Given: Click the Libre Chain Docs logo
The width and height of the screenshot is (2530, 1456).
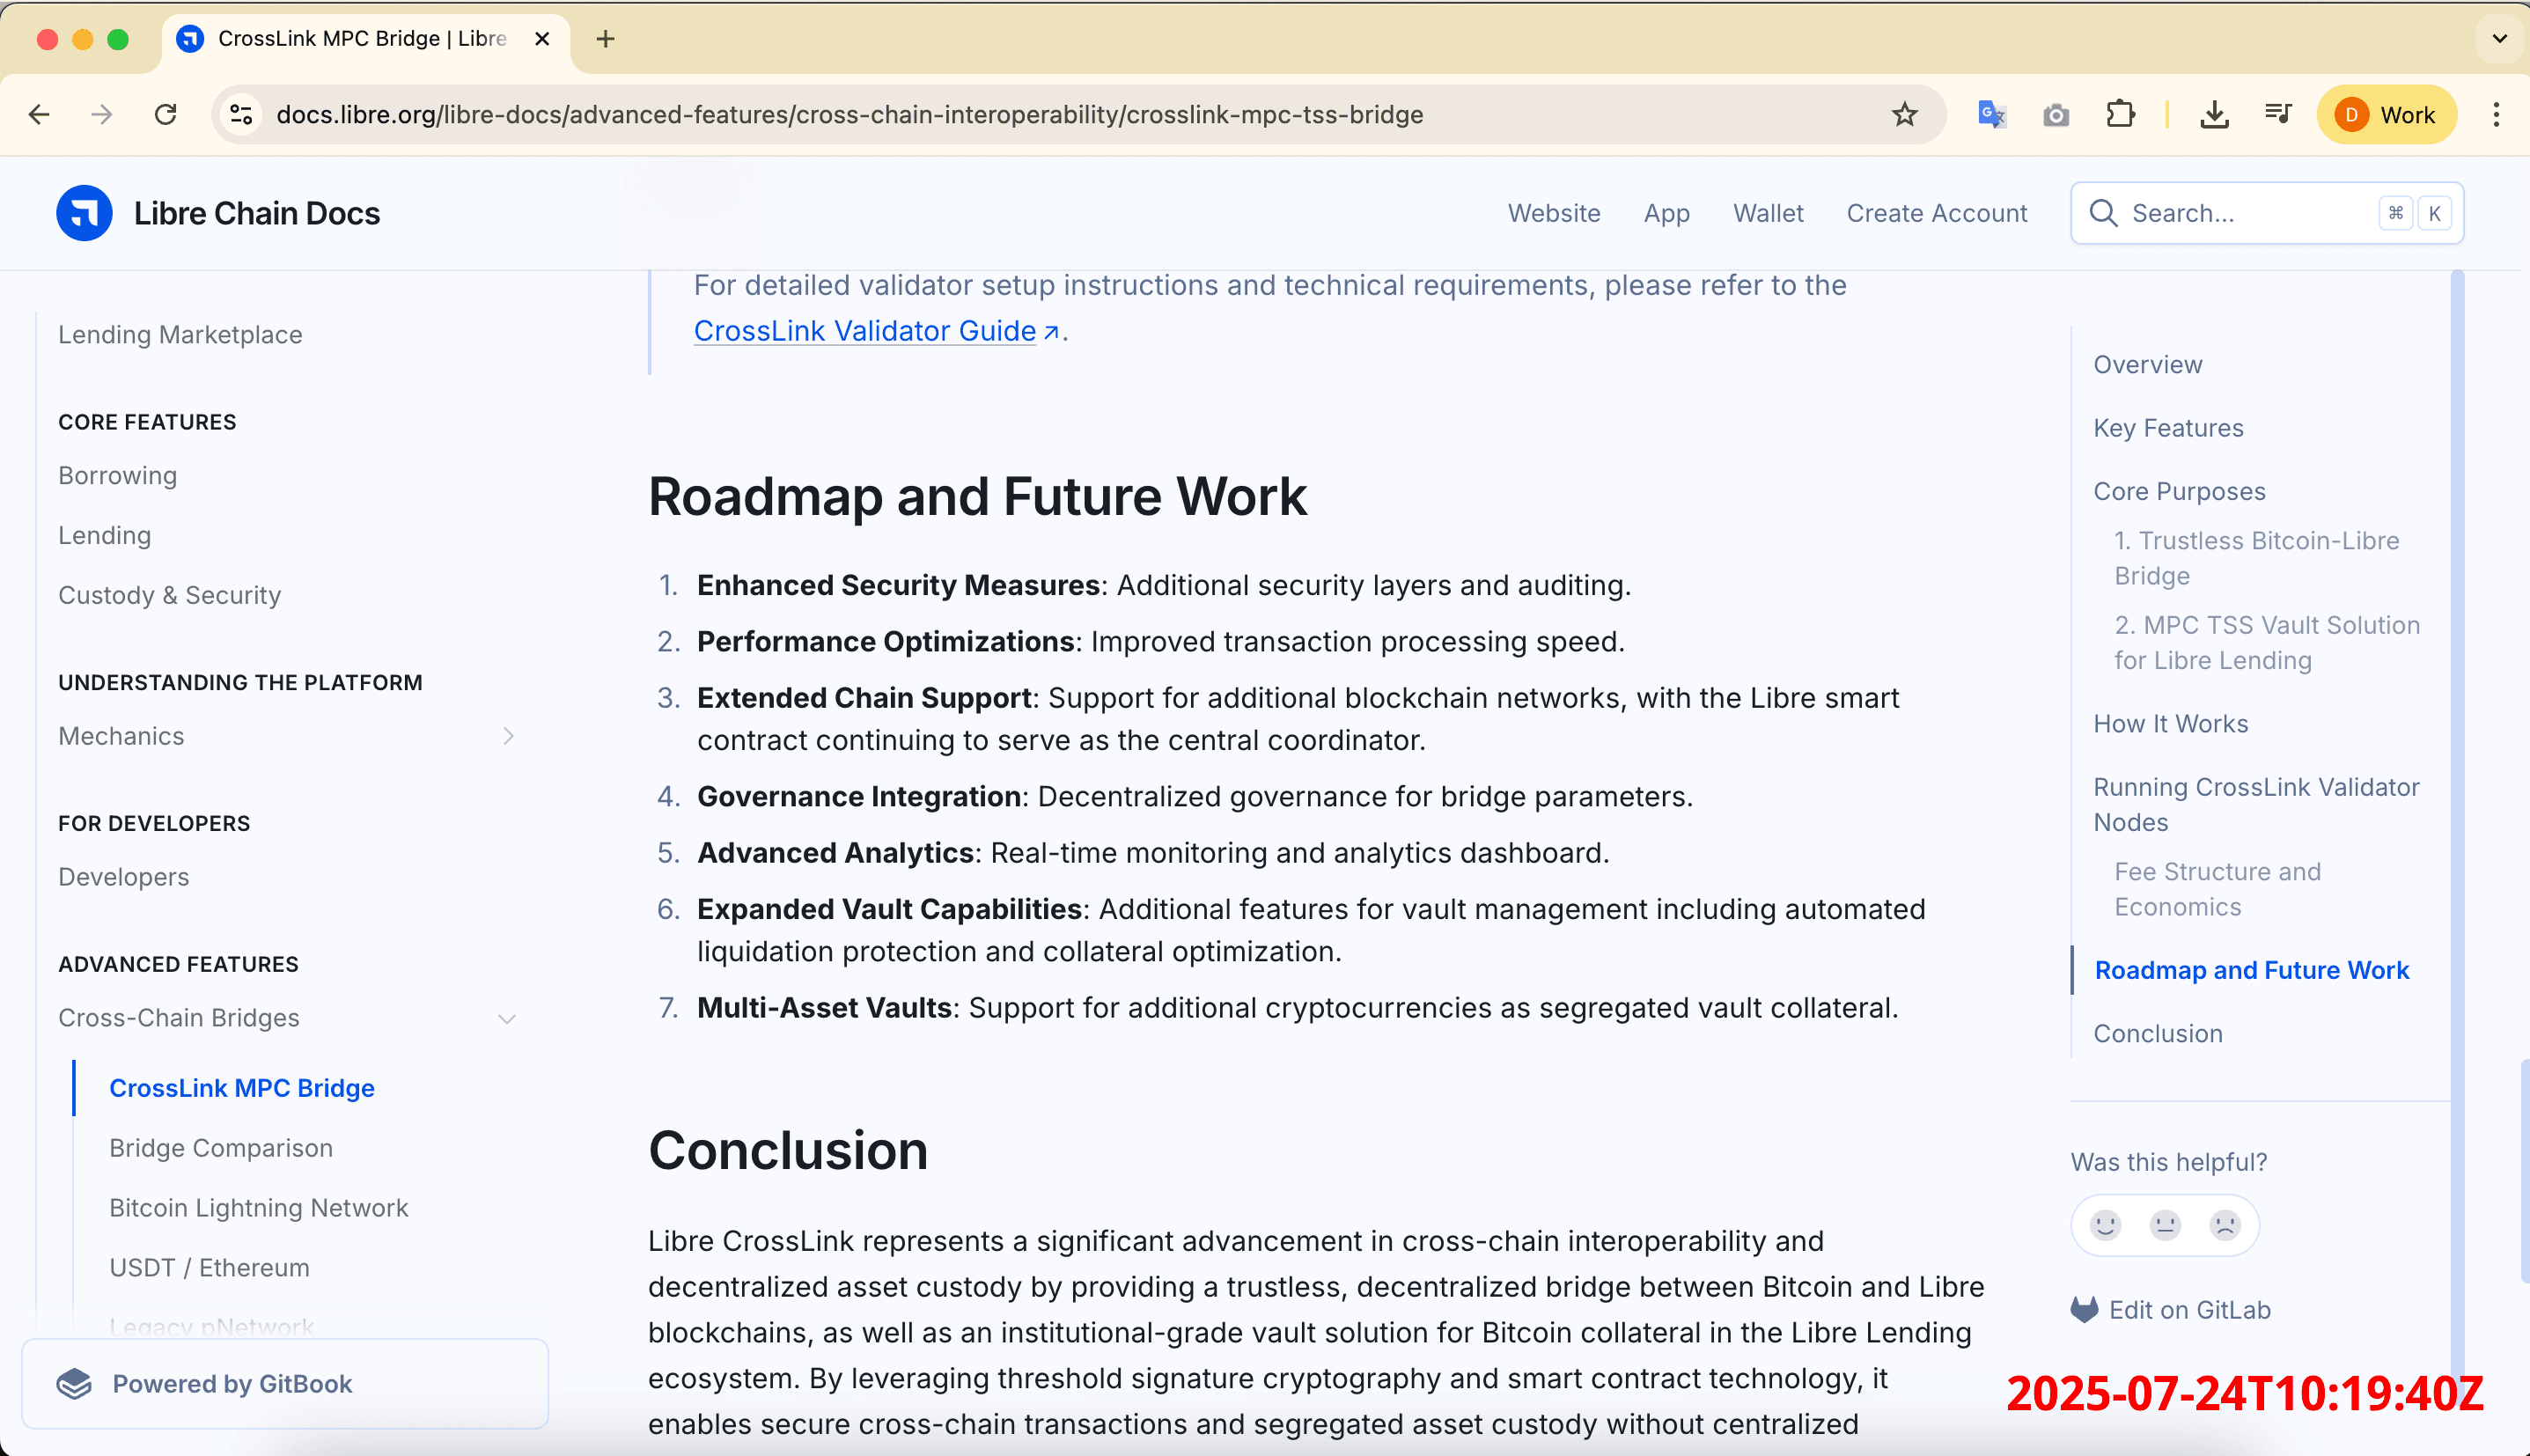Looking at the screenshot, I should coord(84,213).
